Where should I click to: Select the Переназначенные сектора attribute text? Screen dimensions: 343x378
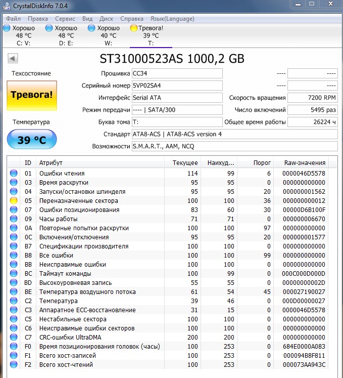pos(79,201)
